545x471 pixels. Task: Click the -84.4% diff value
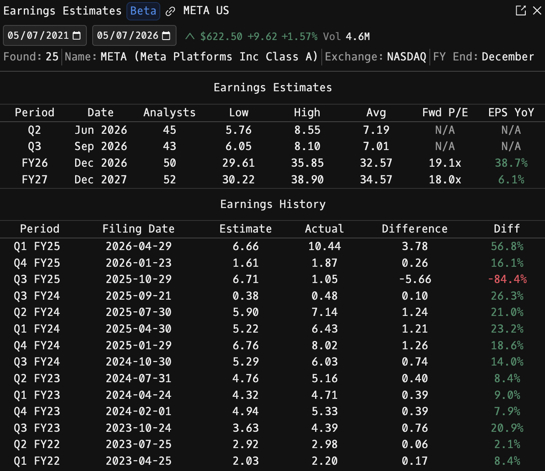[x=507, y=279]
